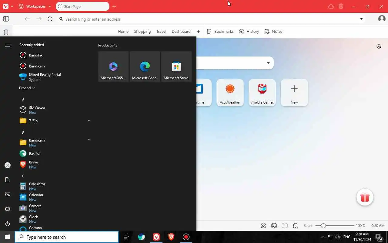This screenshot has height=243, width=388.
Task: Launch Brave from Start menu list
Action: (x=55, y=164)
